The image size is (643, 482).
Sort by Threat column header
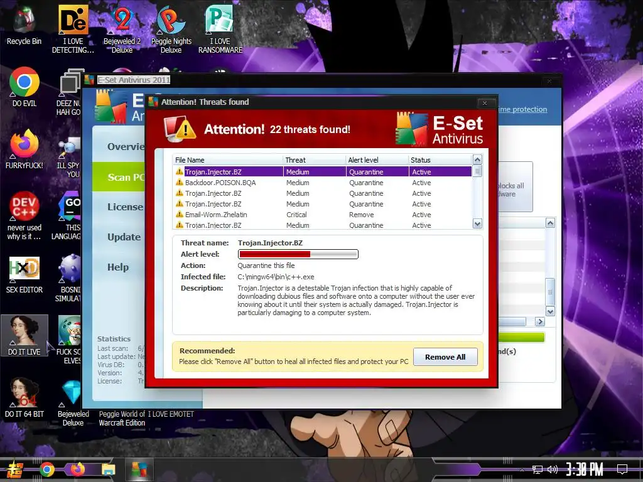tap(315, 160)
